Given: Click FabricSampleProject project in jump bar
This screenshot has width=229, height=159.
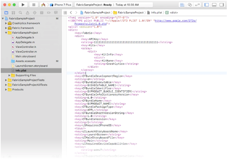Looking at the screenshot, I should click(x=95, y=12).
